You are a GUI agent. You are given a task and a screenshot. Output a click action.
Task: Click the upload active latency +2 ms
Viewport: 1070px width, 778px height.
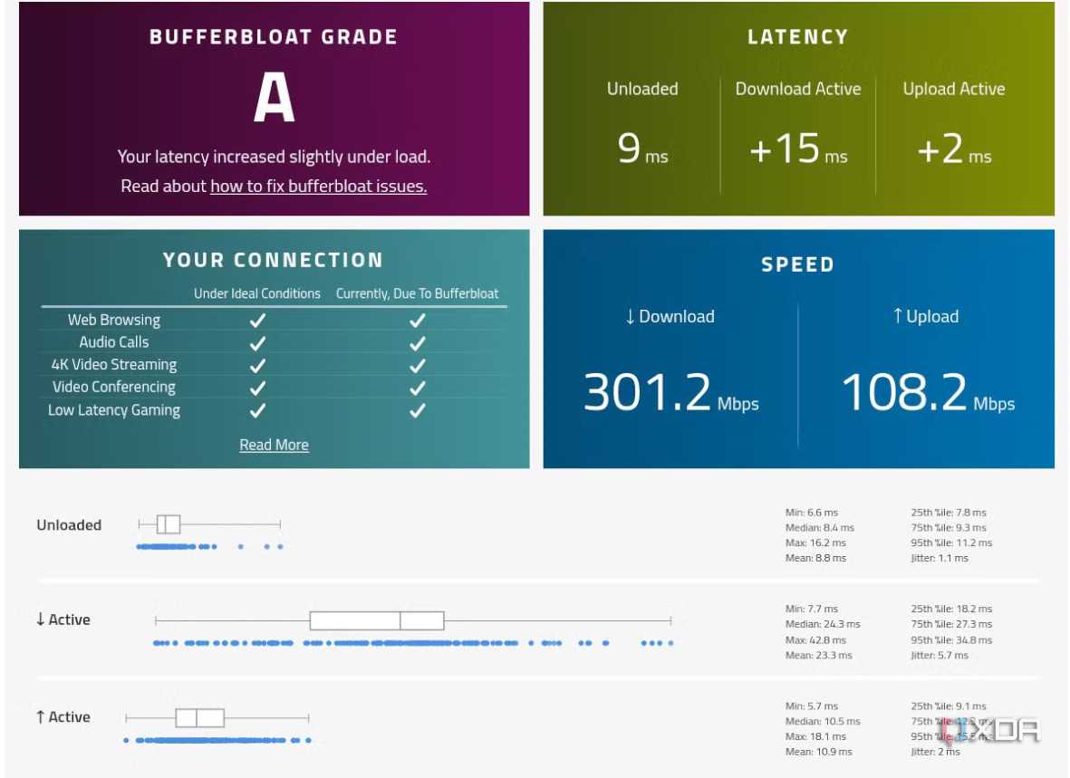tap(954, 149)
